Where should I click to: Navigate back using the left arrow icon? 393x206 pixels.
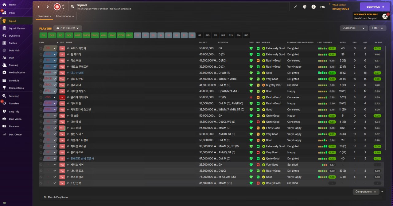tap(39, 7)
